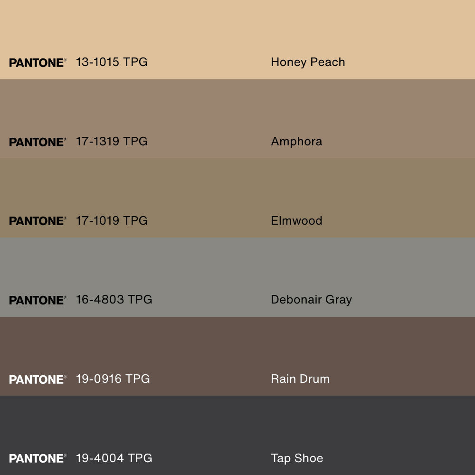The width and height of the screenshot is (475, 475).
Task: Select the Honey Peach color name
Action: (x=308, y=62)
